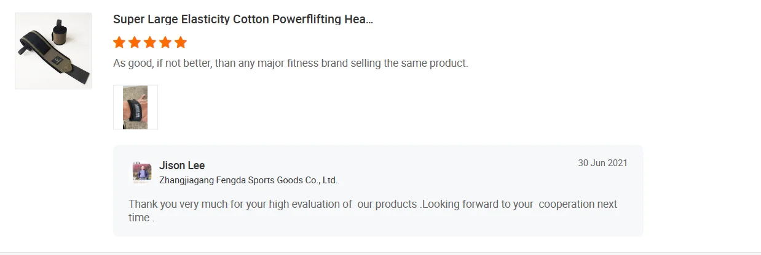
Task: Click the first orange rating star
Action: pos(119,42)
